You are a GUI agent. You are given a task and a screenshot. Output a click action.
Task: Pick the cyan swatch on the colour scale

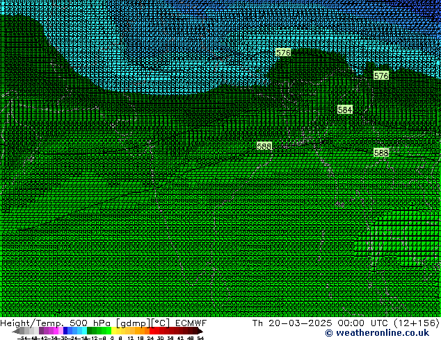(84, 330)
